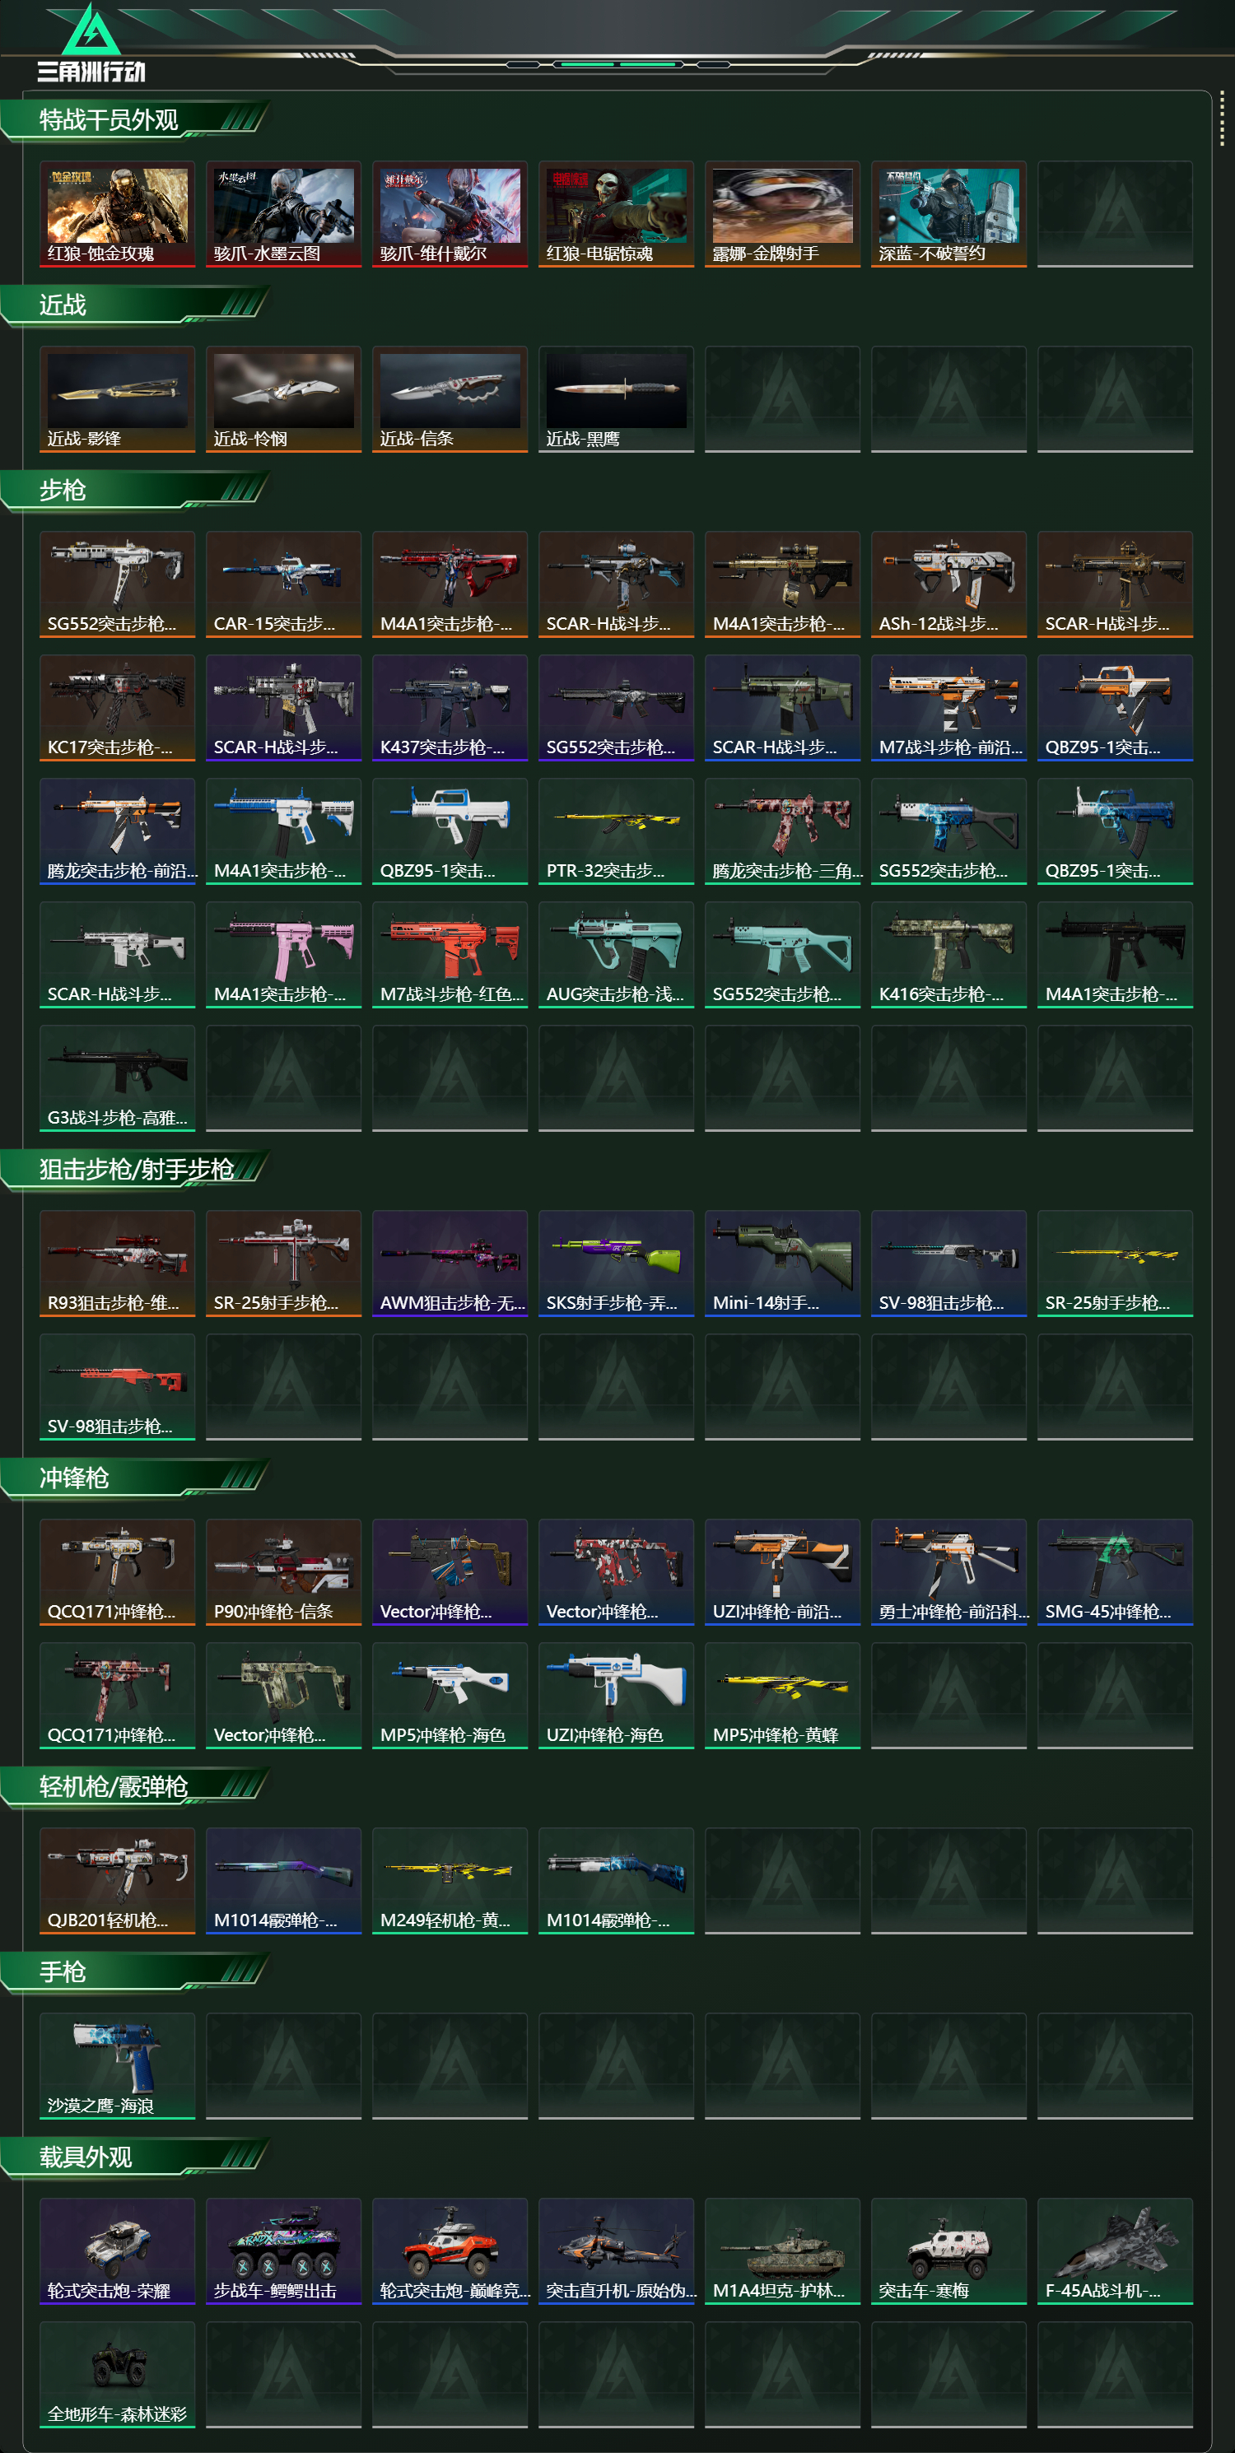Select the MP5冲锋枪-黄蜂 skin
The height and width of the screenshot is (2453, 1235).
coord(783,1695)
